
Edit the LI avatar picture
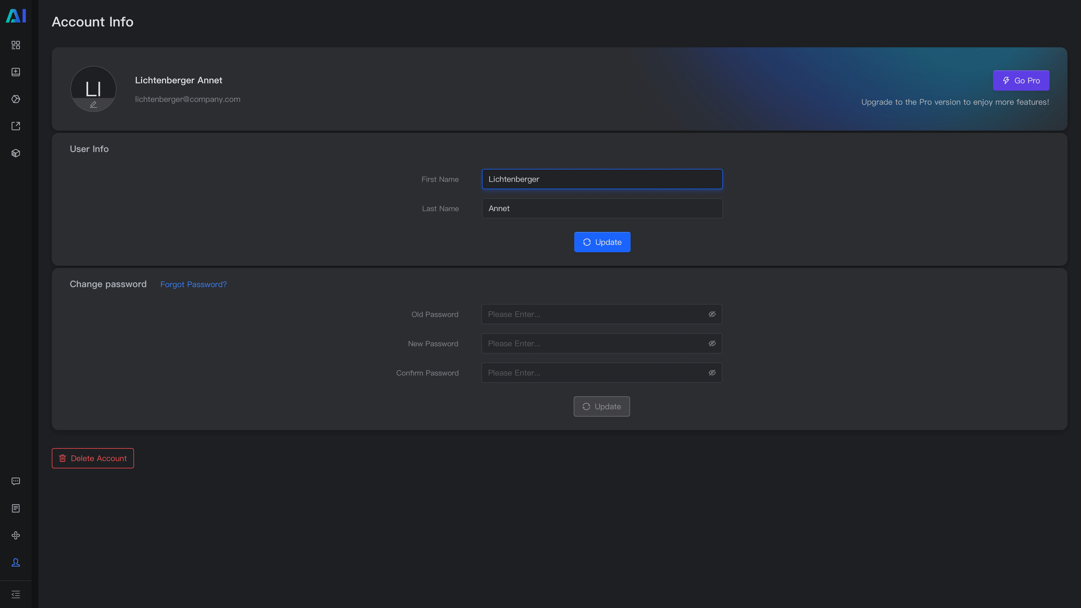(93, 104)
